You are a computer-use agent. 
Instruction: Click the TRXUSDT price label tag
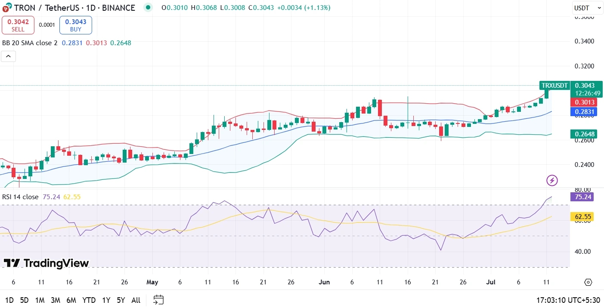(554, 85)
